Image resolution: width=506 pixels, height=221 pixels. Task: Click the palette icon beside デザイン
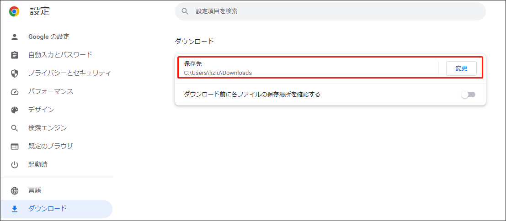[15, 110]
